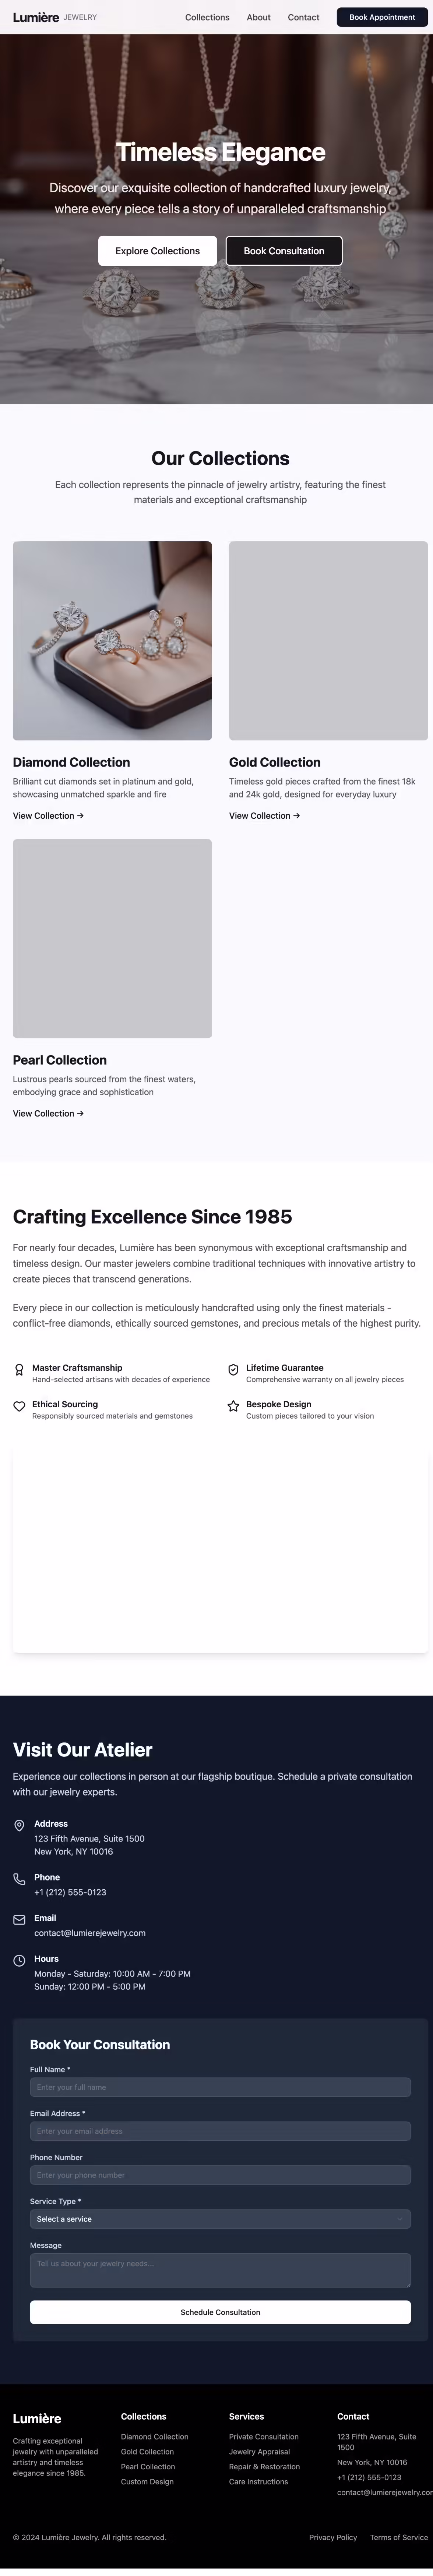Select Contact in the top navigation
Image resolution: width=433 pixels, height=2576 pixels.
303,17
